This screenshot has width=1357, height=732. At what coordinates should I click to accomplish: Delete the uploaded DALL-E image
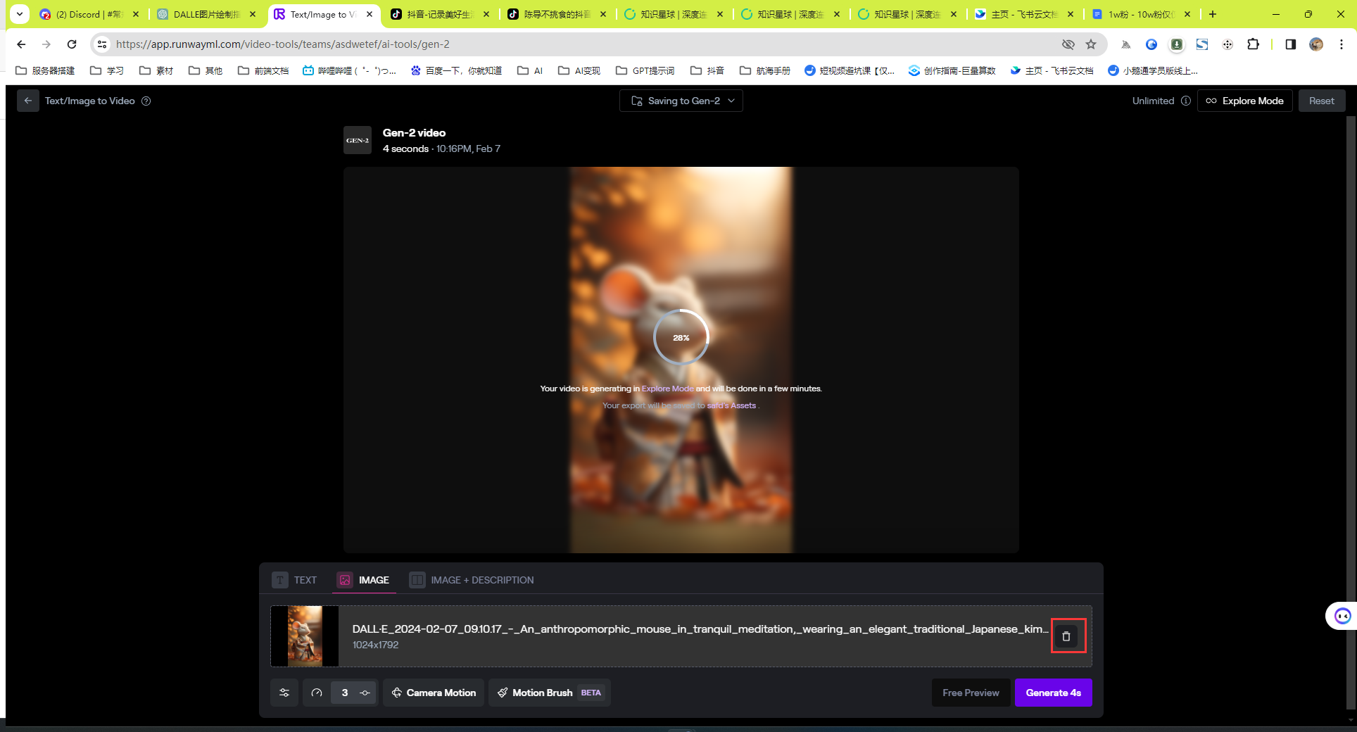[x=1066, y=636]
